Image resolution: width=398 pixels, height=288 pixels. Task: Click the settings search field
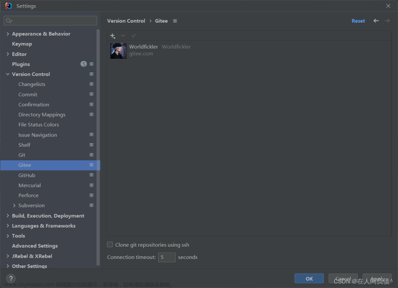[50, 21]
